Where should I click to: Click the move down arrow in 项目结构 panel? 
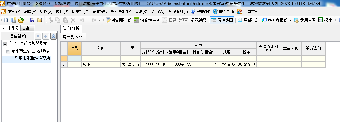(45, 36)
